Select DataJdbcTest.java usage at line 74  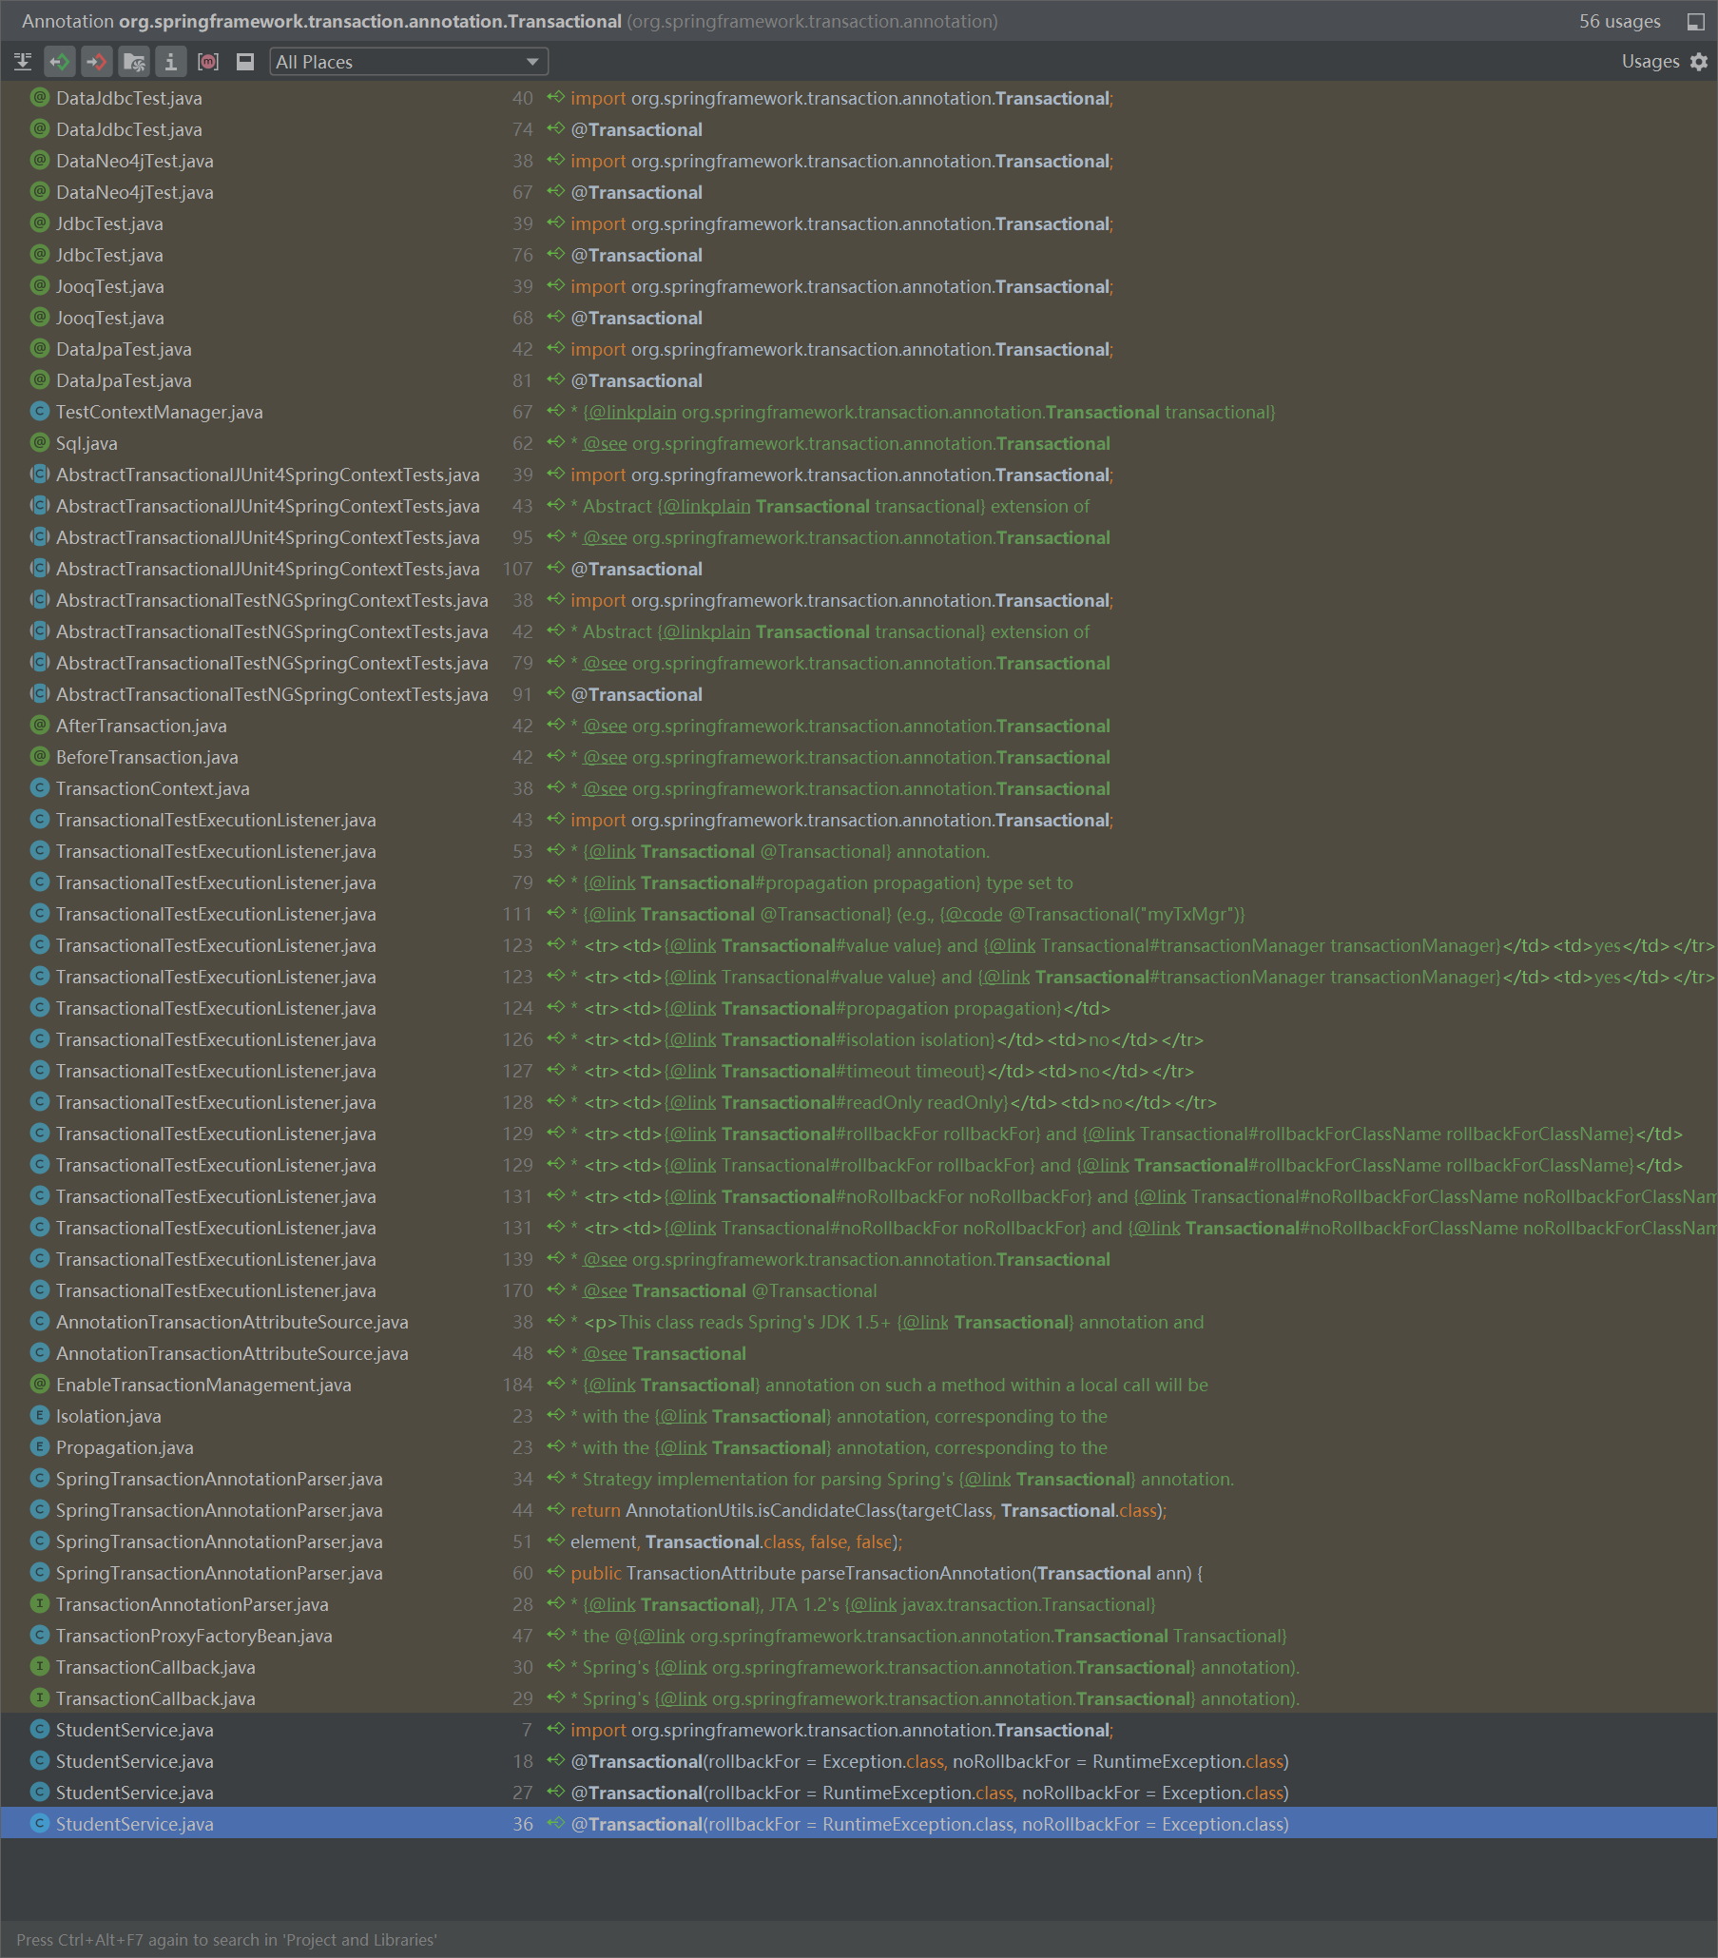coord(859,129)
